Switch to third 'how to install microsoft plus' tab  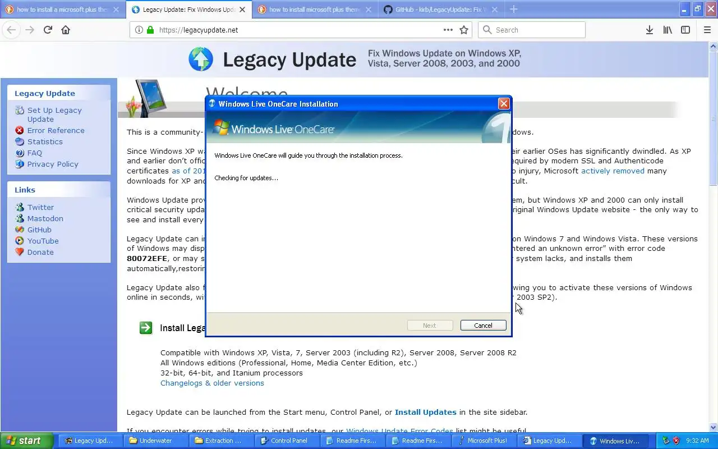click(x=315, y=10)
